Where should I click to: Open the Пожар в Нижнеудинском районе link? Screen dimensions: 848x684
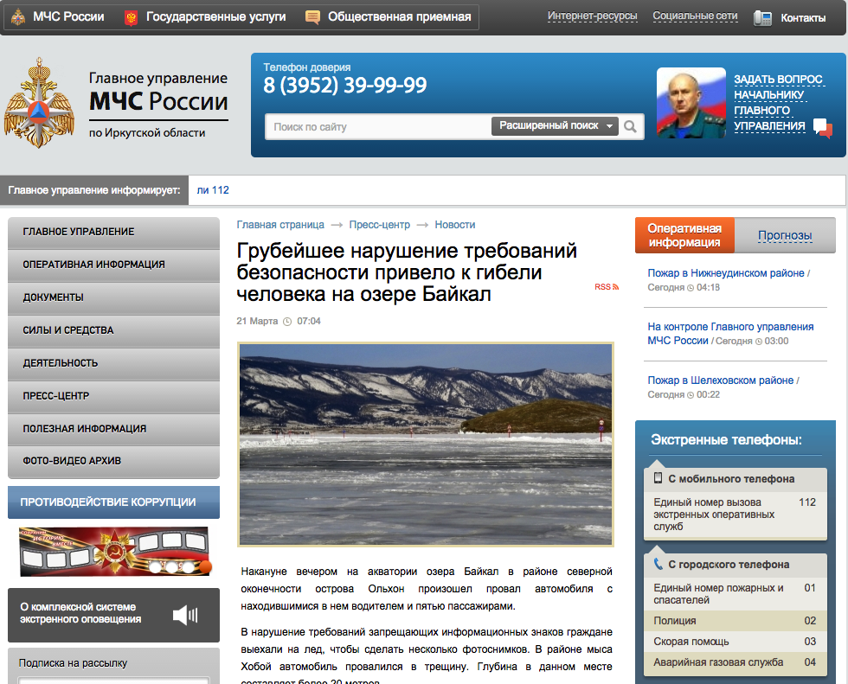point(726,273)
